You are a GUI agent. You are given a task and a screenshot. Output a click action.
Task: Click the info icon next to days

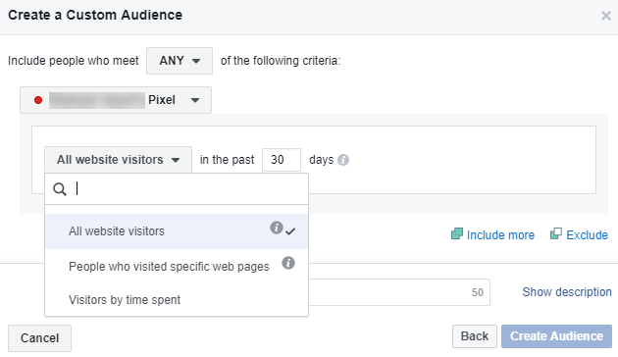point(343,160)
